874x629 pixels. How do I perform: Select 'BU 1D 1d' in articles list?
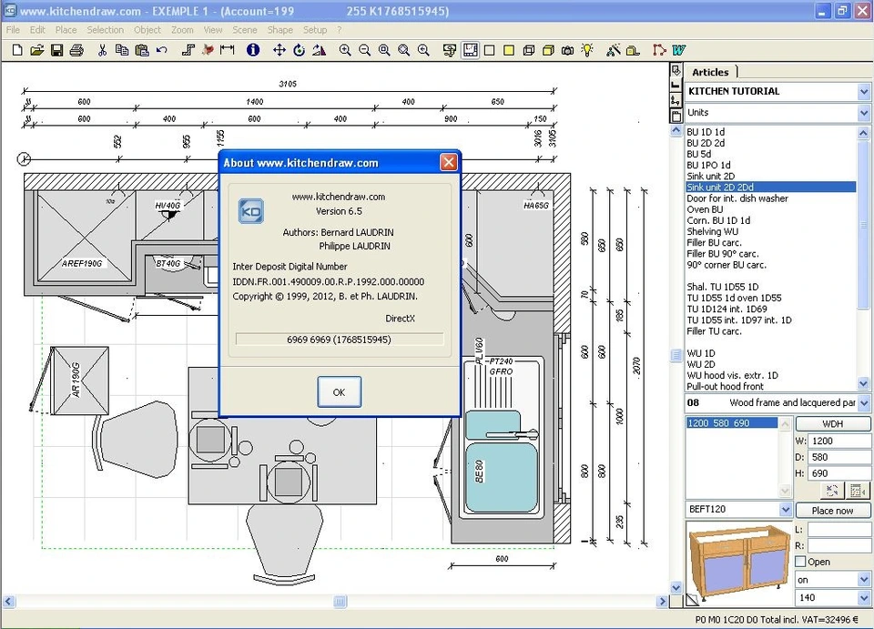click(x=706, y=132)
